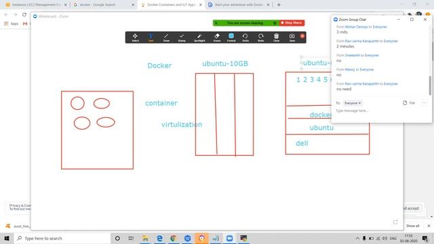
Task: Open the Zoom app taskbar icon
Action: pos(229,238)
